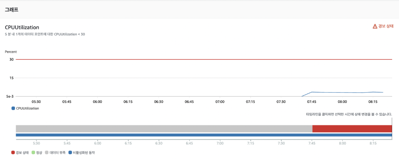This screenshot has height=161, width=399.
Task: Click the CPUUtilization legend label
Action: [28, 108]
